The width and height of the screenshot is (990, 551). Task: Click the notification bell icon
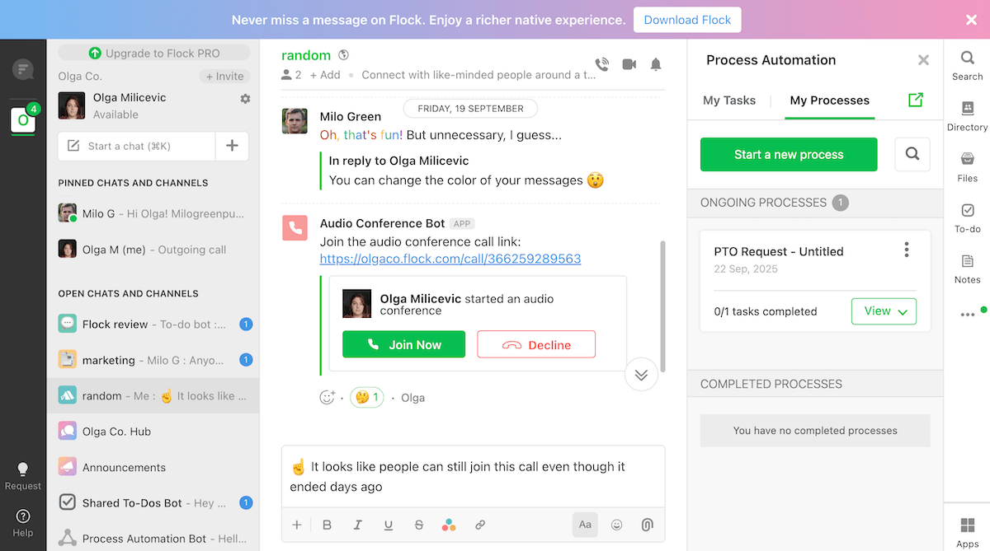[x=656, y=64]
